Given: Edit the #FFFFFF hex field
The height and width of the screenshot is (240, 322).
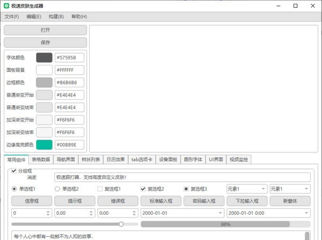Looking at the screenshot, I should pyautogui.click(x=69, y=70).
